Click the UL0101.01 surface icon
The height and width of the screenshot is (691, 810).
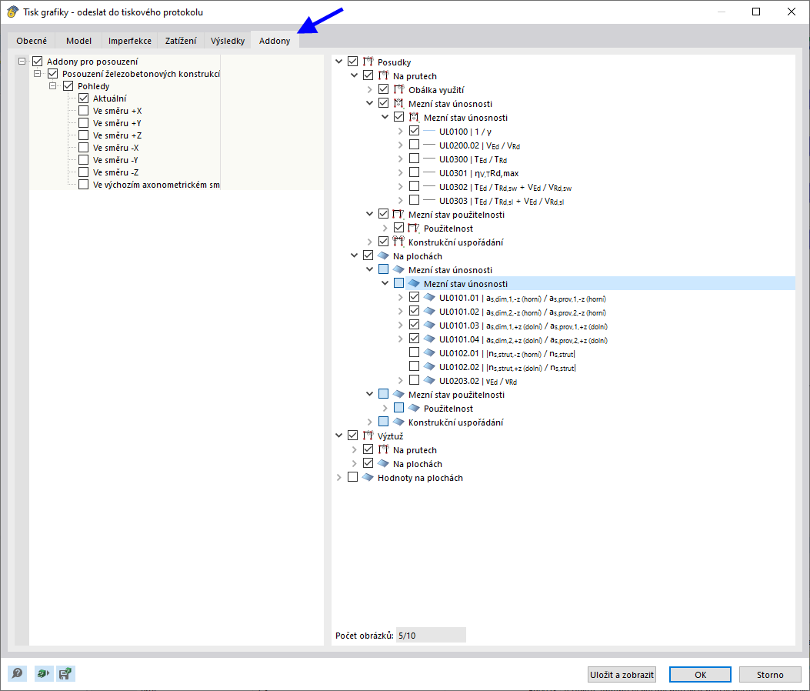point(429,297)
